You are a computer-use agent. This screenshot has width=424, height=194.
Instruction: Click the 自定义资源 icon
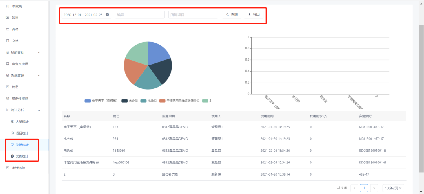tap(7, 64)
